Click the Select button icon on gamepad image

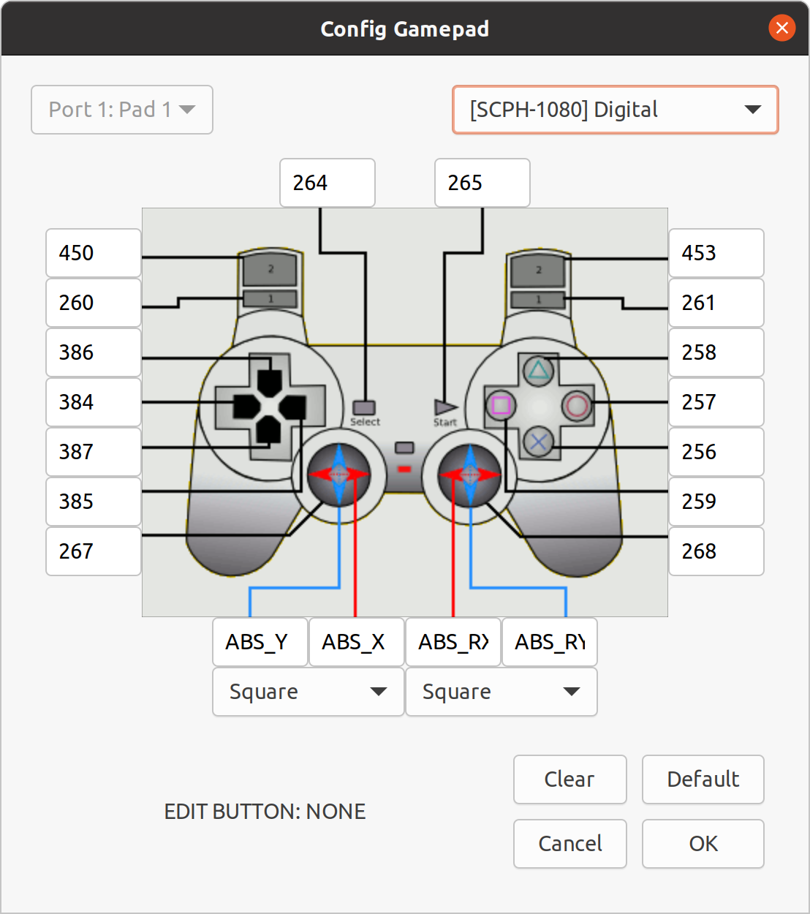(364, 407)
